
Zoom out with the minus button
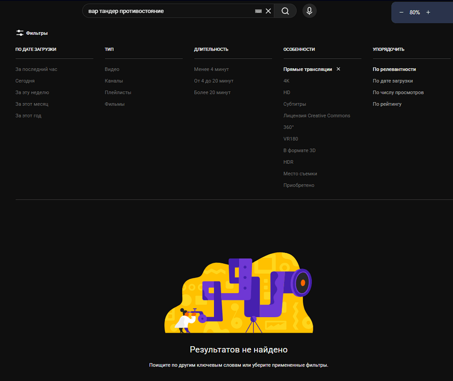[401, 12]
